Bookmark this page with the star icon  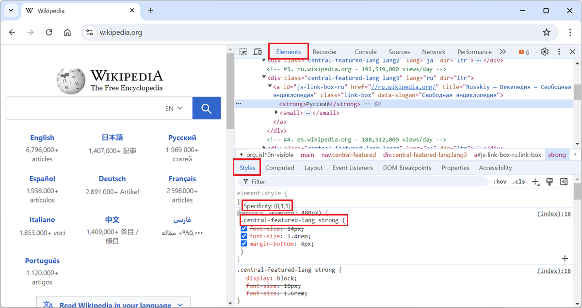pos(547,32)
